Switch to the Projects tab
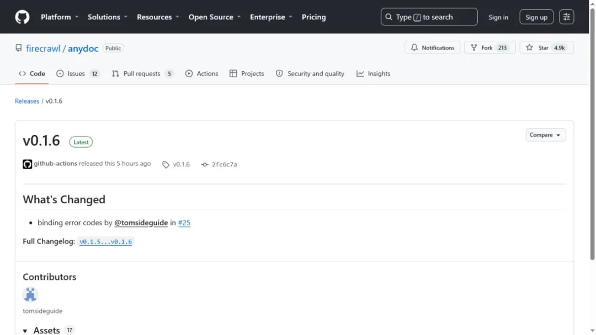 click(x=247, y=74)
